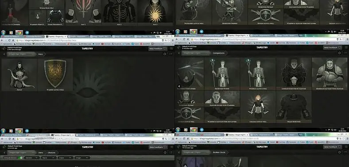Open Windows Start orb above Companions page
The image size is (349, 167).
click(x=178, y=31)
